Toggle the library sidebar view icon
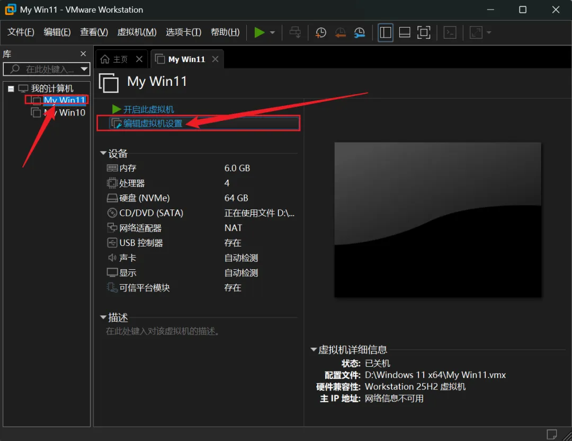The width and height of the screenshot is (572, 441). [385, 32]
